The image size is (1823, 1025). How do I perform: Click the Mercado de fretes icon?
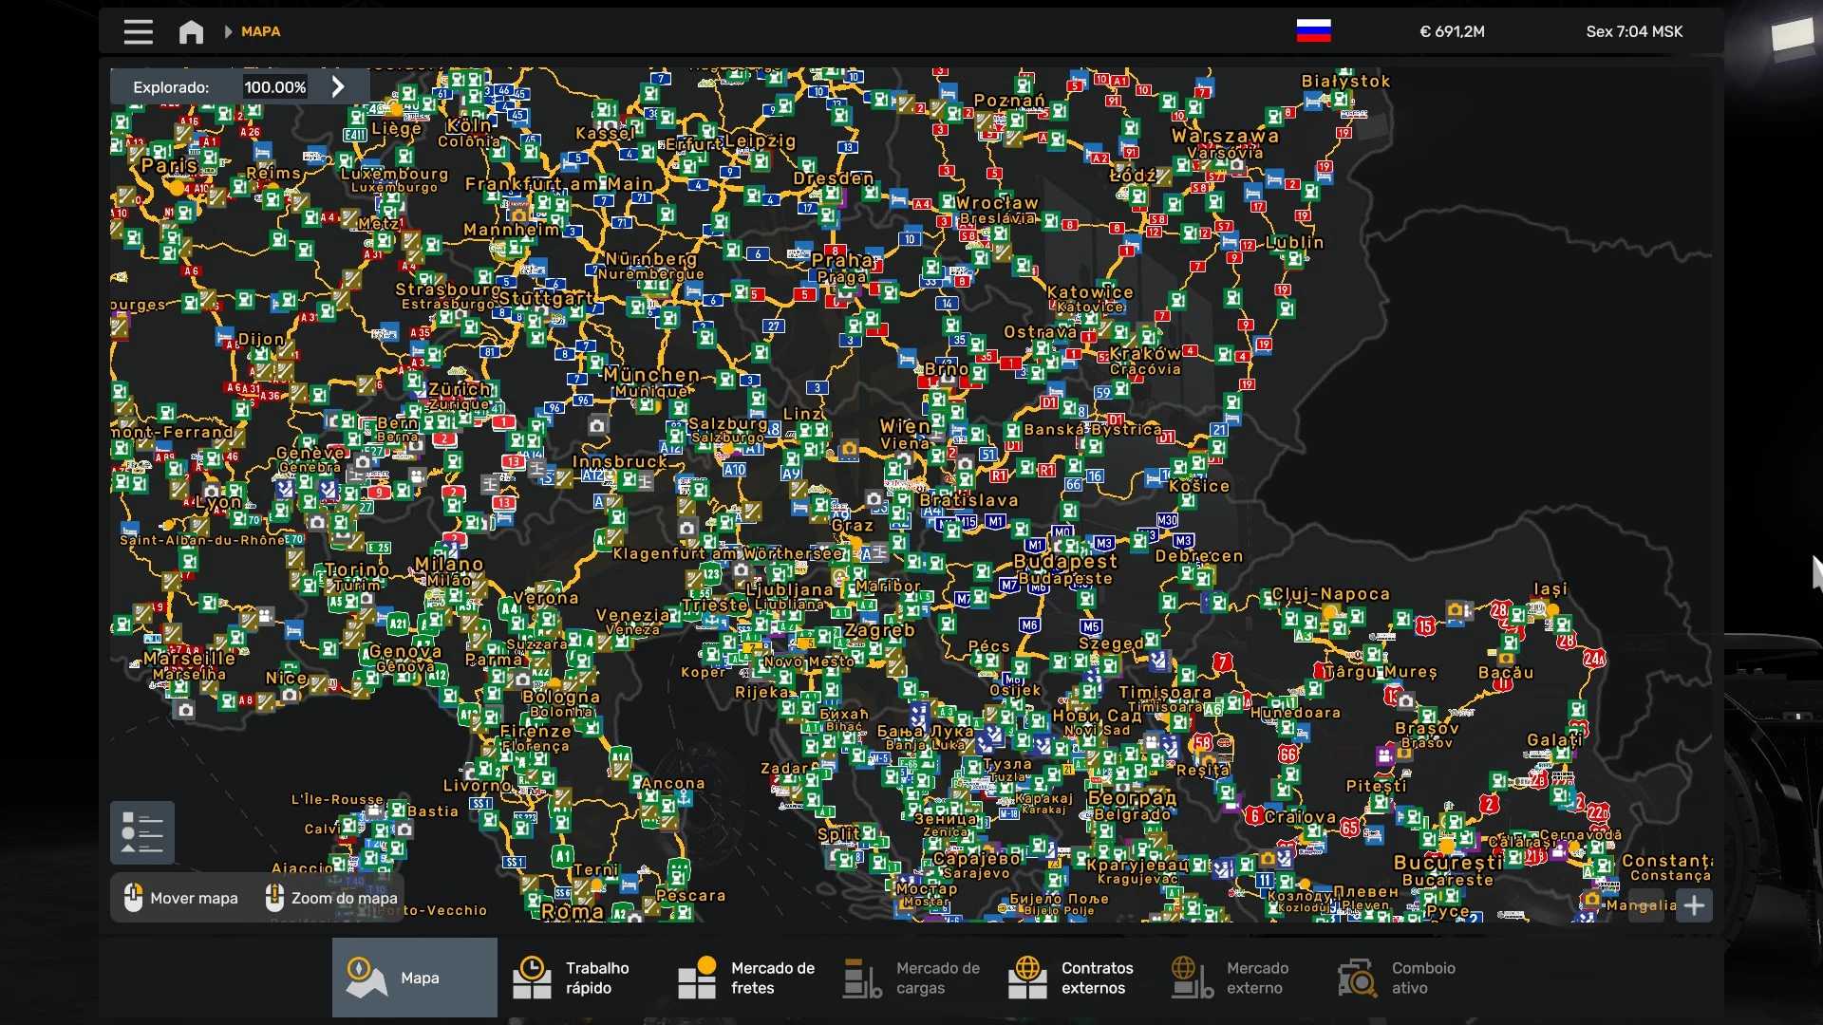click(x=697, y=978)
